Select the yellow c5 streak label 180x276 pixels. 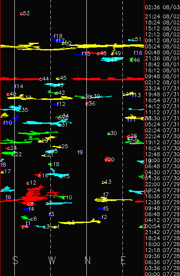(x=72, y=222)
